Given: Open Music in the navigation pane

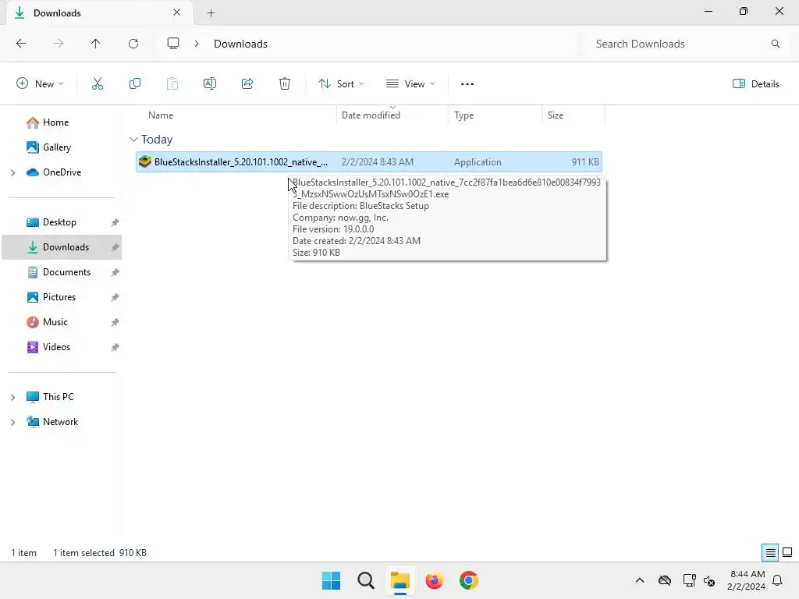Looking at the screenshot, I should pyautogui.click(x=55, y=322).
